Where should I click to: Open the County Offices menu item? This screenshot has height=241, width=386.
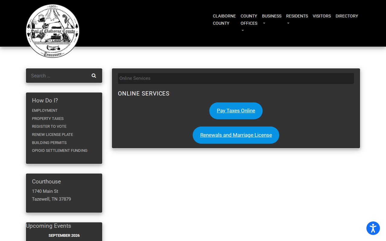249,20
